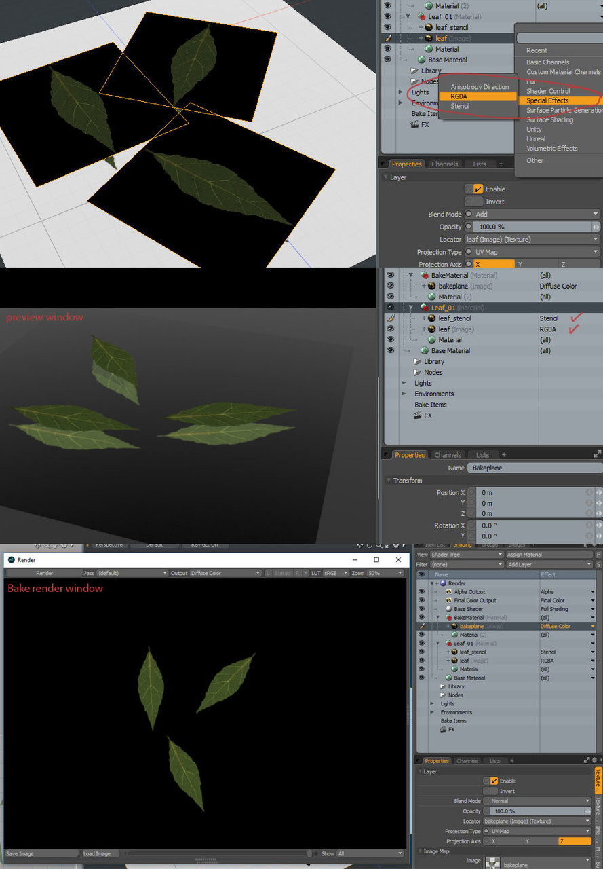
Task: Click the search field atop the effect popup
Action: pos(559,38)
